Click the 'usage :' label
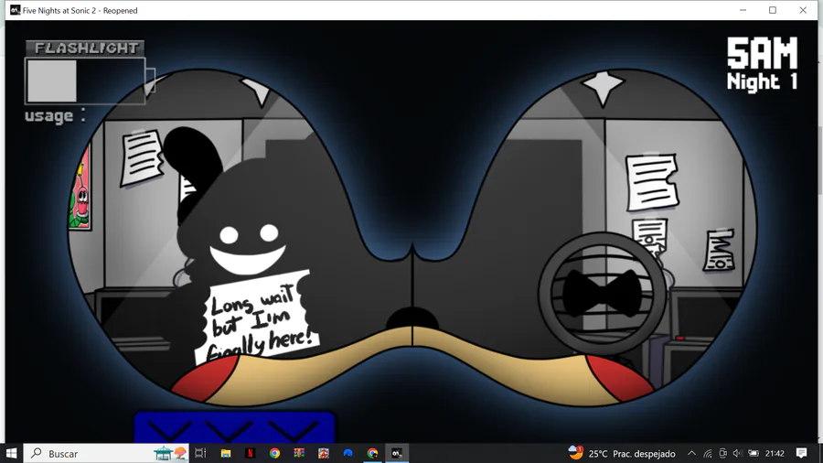Viewport: 823px width, 463px height. [x=55, y=115]
